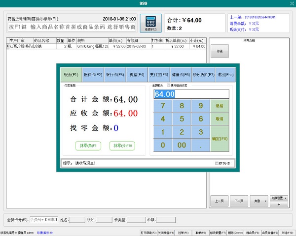Click the plus button under 列数设置
Image resolution: width=296 pixels, height=236 pixels.
279,204
